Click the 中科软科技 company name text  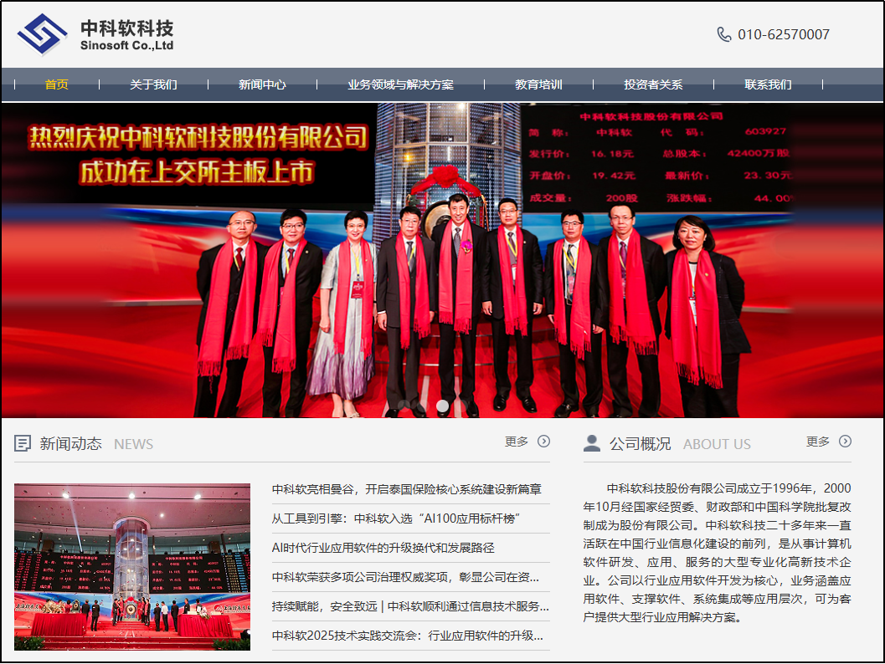[x=127, y=28]
